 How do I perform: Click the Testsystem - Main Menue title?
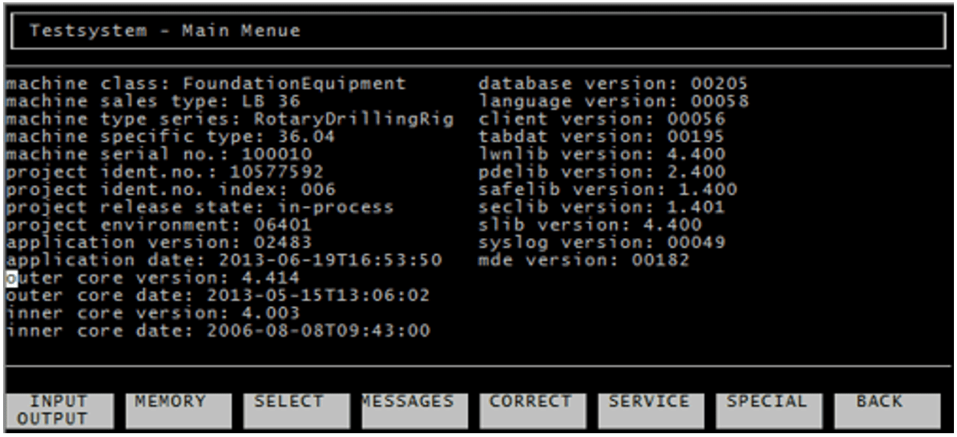(x=165, y=31)
